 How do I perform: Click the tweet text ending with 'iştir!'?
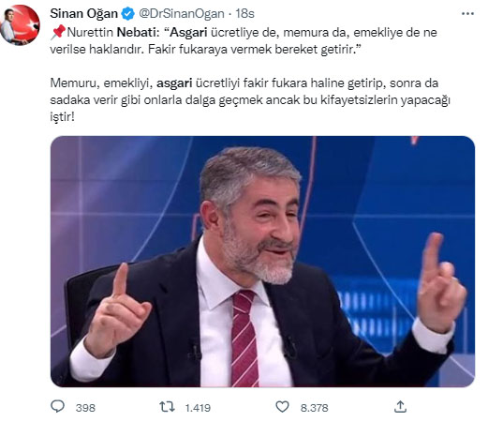click(250, 100)
